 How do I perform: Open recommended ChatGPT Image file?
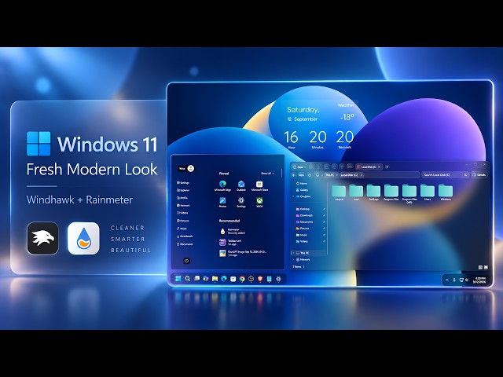pyautogui.click(x=243, y=253)
